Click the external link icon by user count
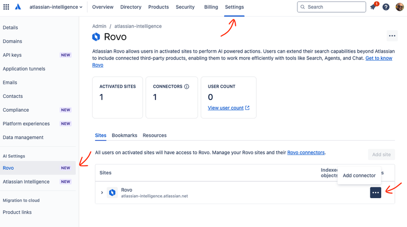This screenshot has width=407, height=227. pyautogui.click(x=247, y=108)
